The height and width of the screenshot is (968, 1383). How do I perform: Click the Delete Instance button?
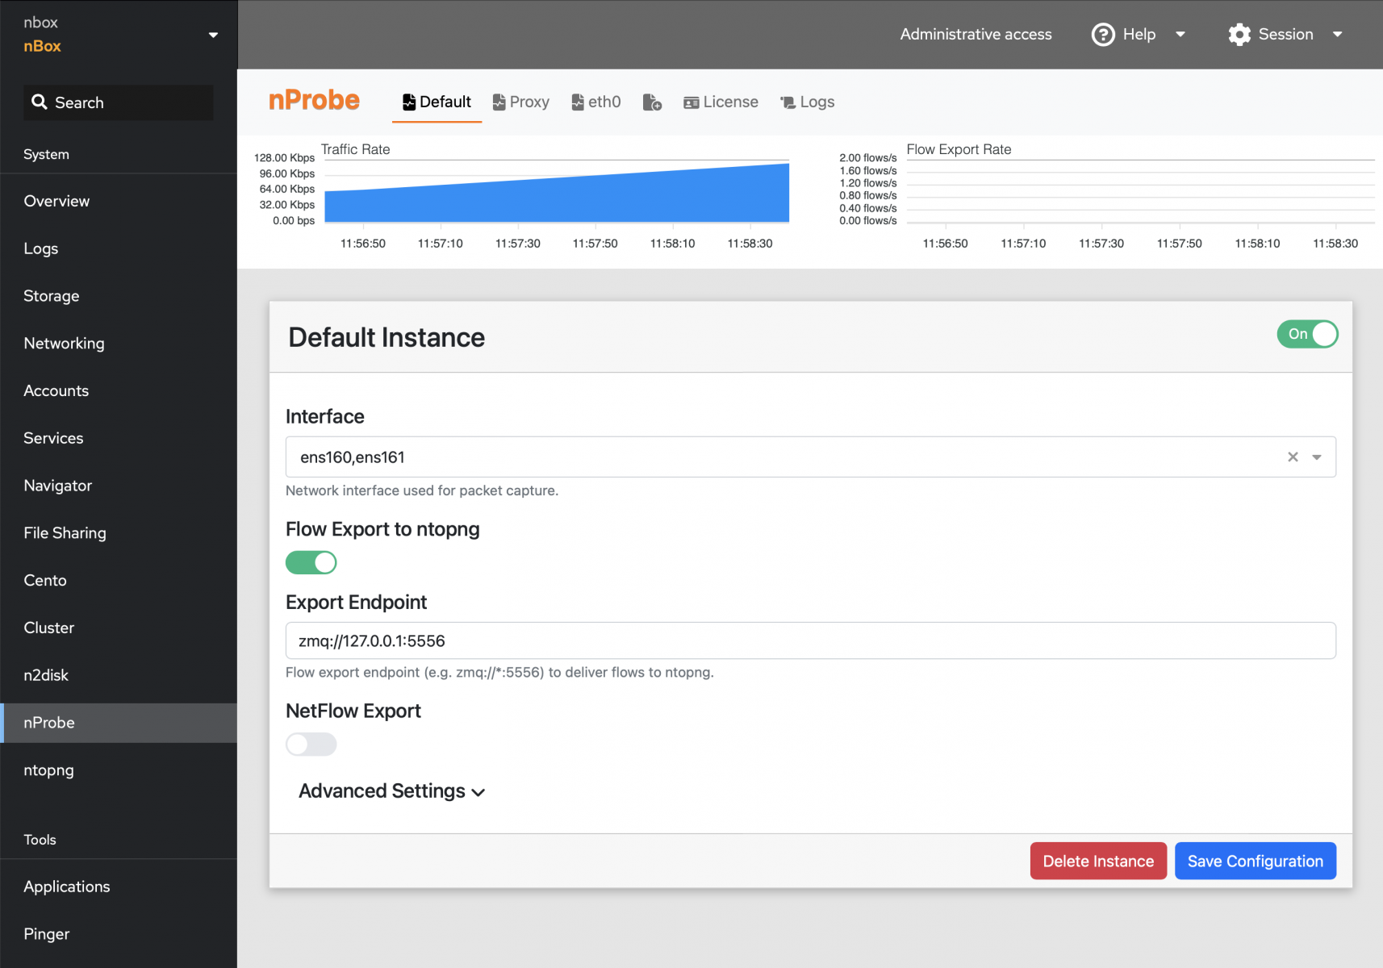[1098, 861]
